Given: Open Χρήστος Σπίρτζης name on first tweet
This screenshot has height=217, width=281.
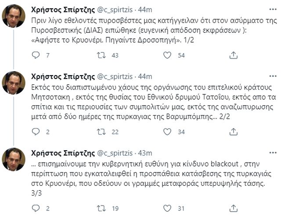Looking at the screenshot, I should click(60, 9).
